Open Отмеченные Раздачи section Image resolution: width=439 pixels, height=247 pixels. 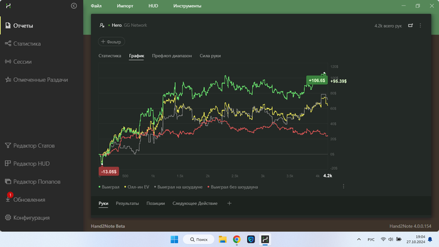coord(41,80)
